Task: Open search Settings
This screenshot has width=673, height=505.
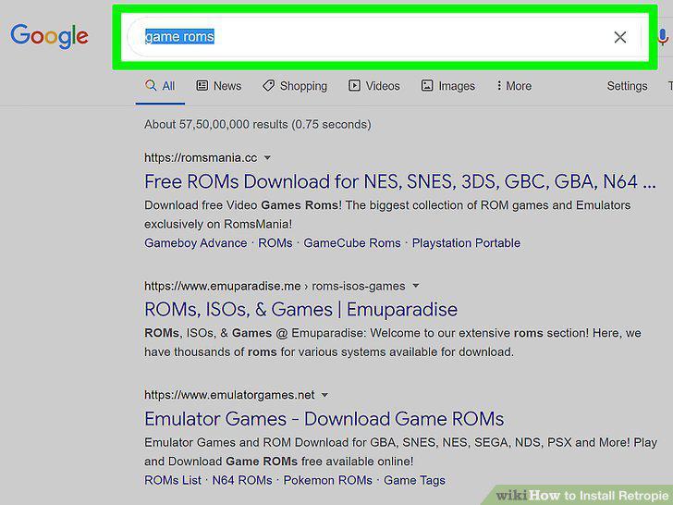Action: (x=627, y=86)
